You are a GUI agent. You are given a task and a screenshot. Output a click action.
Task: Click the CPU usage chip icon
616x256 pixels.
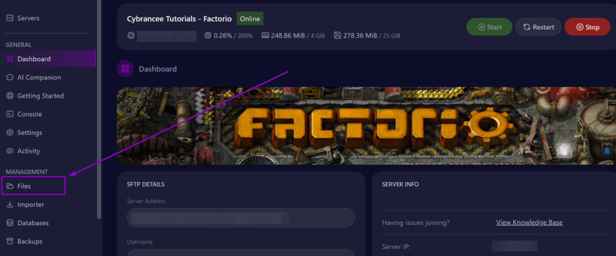[x=208, y=35]
